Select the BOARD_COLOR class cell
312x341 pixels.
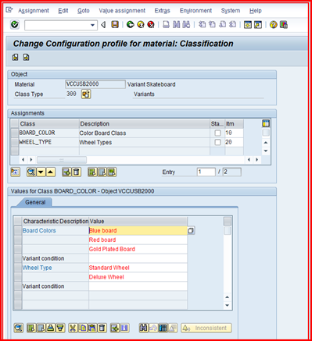[48, 133]
